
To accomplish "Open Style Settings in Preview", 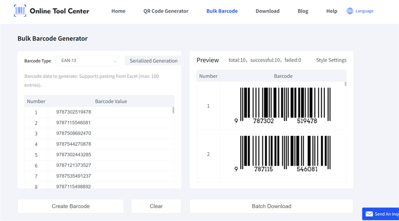I will click(x=331, y=60).
